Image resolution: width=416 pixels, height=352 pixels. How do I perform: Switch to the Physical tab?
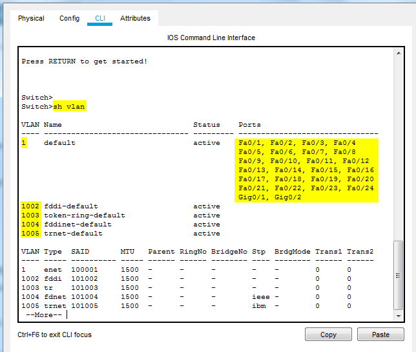tap(31, 18)
